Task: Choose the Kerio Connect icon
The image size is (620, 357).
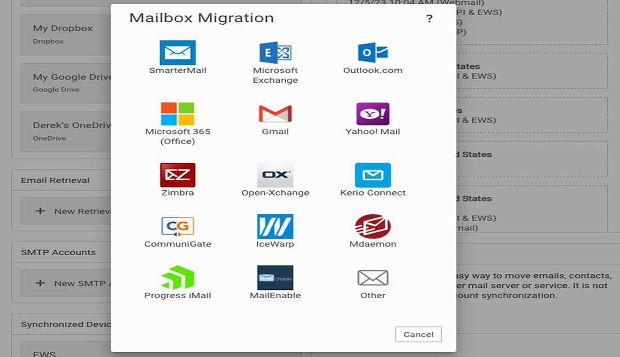Action: click(373, 174)
